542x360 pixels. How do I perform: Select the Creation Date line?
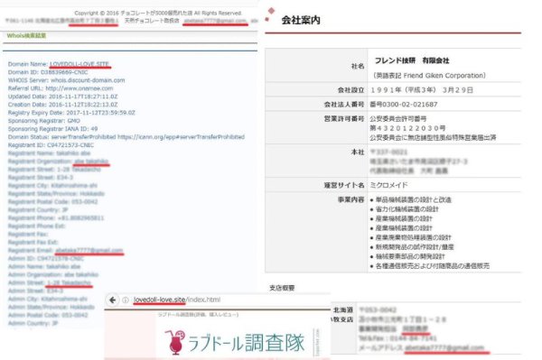tap(62, 105)
